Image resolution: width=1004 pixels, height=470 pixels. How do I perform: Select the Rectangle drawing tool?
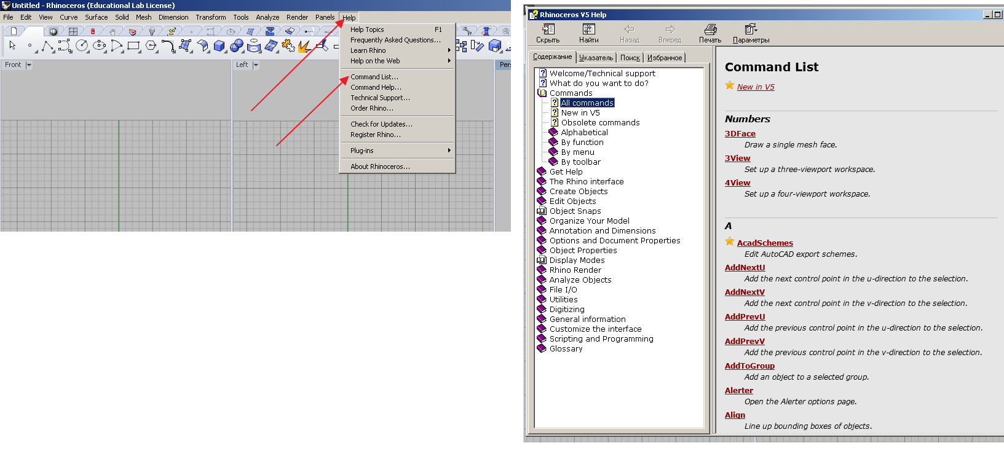pos(133,45)
